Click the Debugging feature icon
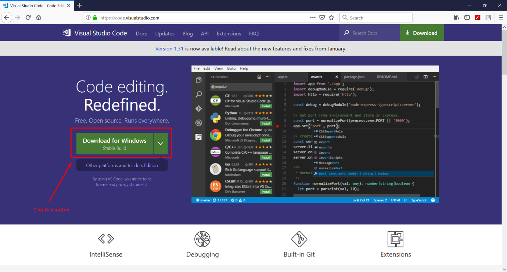 click(202, 239)
